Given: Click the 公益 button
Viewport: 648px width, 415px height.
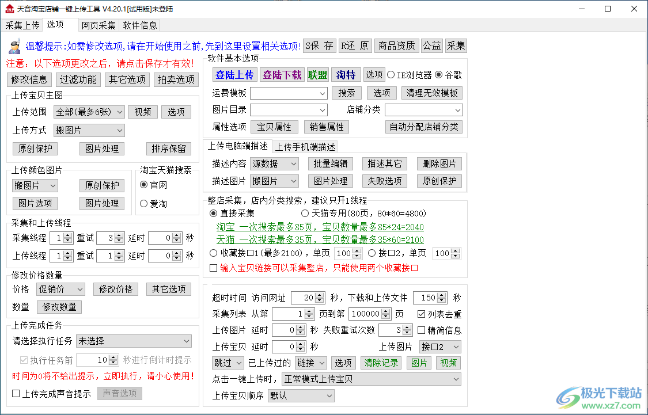Looking at the screenshot, I should pos(432,46).
